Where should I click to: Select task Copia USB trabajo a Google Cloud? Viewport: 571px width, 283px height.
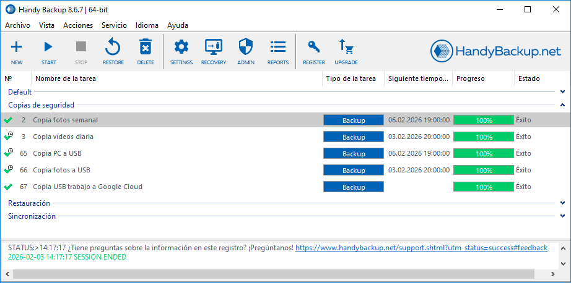click(x=87, y=187)
